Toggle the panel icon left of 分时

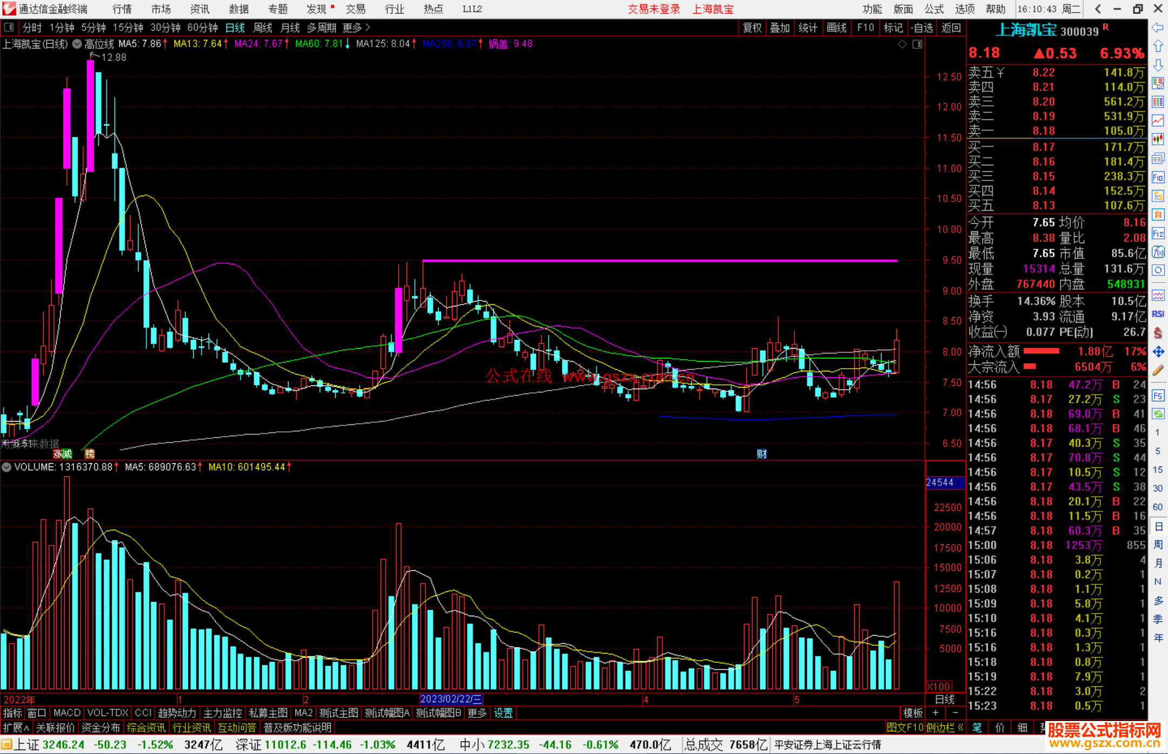click(9, 28)
